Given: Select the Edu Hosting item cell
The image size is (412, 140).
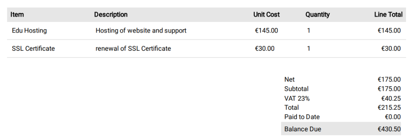Looking at the screenshot, I should click(30, 31).
